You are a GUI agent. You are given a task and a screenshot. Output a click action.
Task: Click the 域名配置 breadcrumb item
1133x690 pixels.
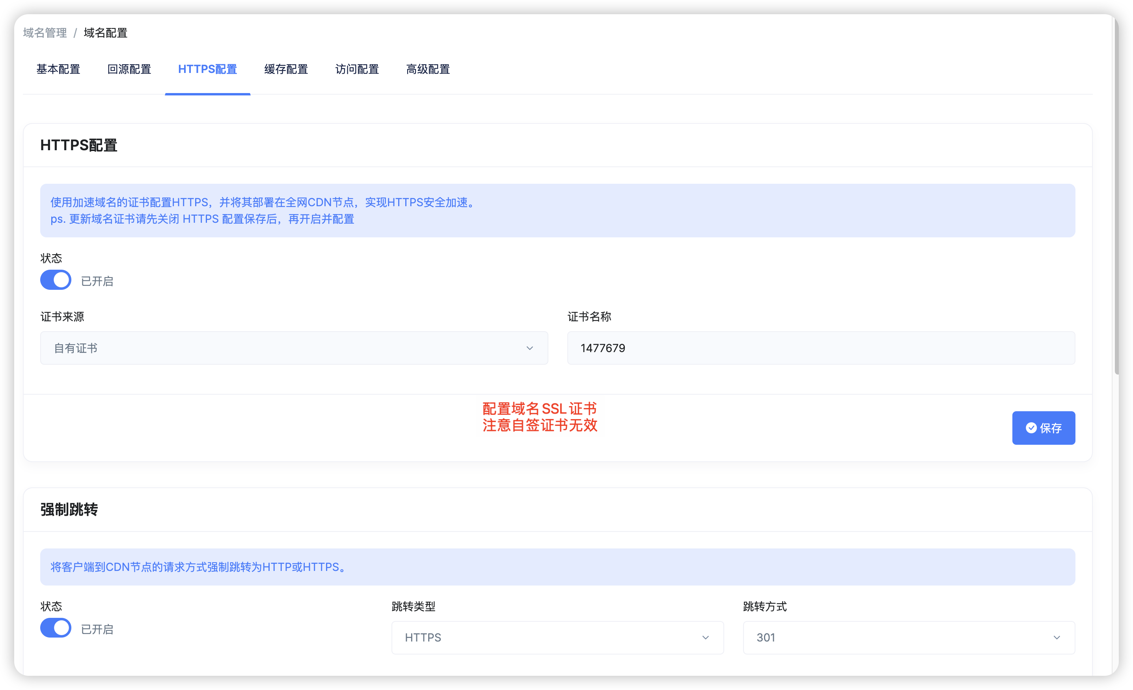point(105,33)
